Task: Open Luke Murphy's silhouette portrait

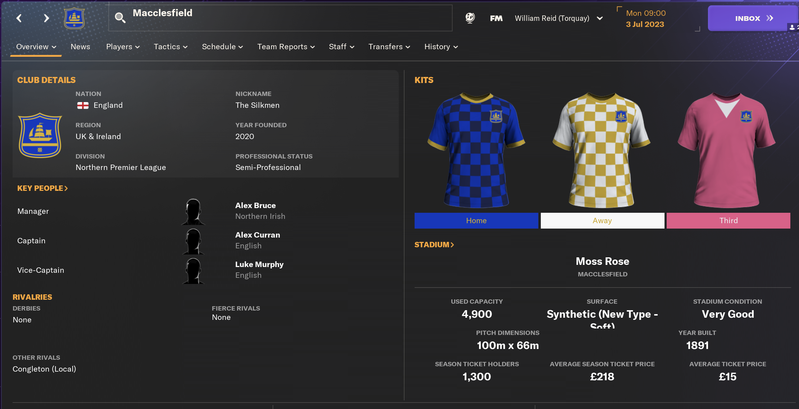Action: tap(193, 271)
